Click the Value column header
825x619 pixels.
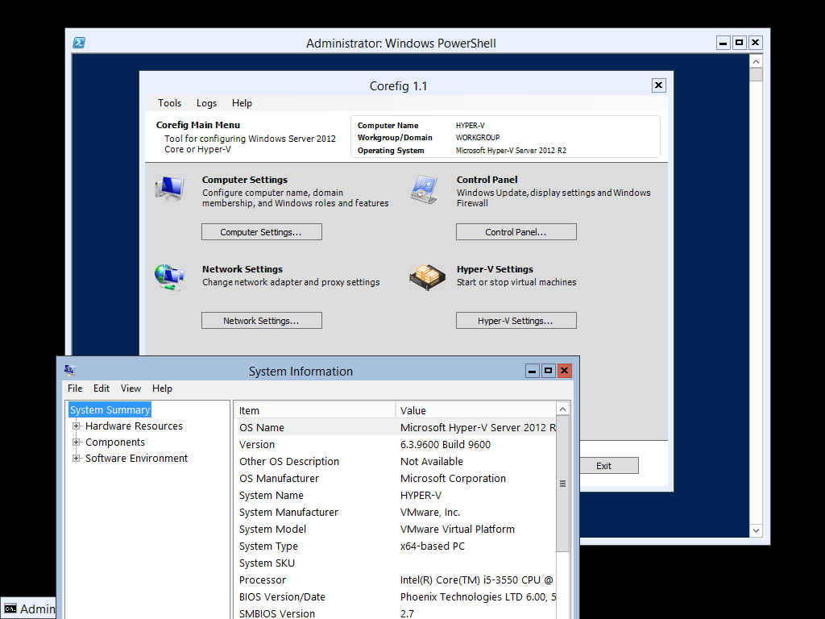pos(475,410)
